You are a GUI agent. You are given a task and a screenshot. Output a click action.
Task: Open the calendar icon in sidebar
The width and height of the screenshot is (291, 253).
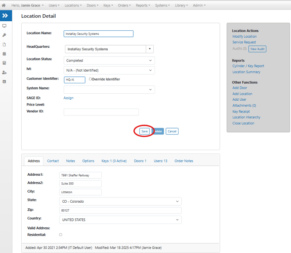4,54
